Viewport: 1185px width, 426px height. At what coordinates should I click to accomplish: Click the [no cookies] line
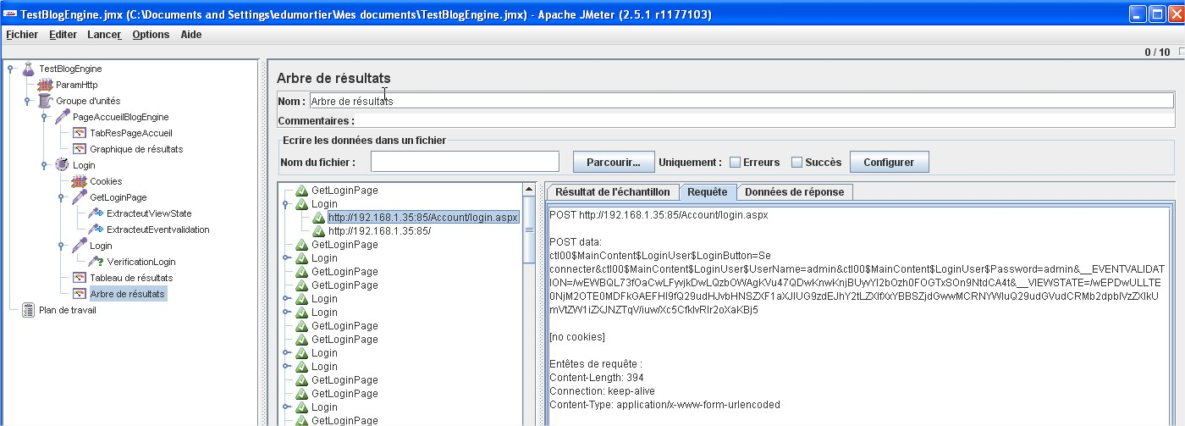[x=577, y=337]
